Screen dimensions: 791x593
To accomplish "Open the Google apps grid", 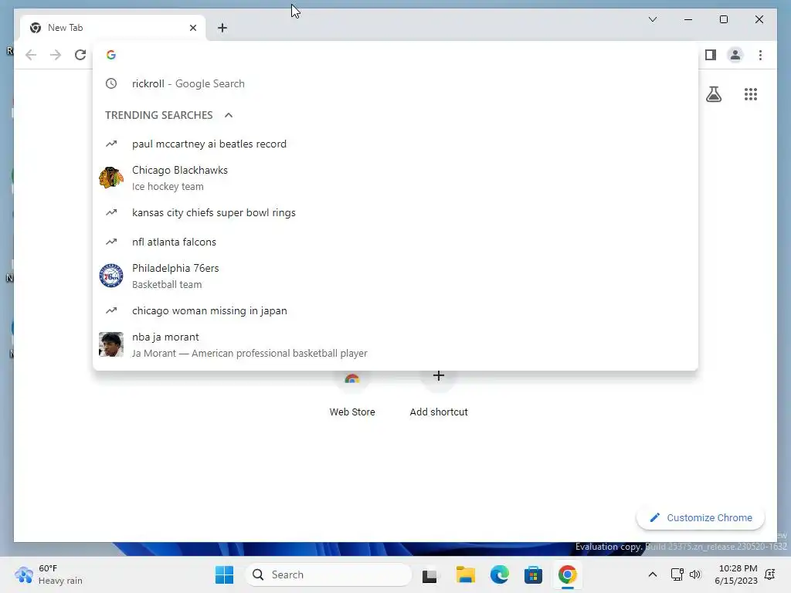I will [x=751, y=94].
